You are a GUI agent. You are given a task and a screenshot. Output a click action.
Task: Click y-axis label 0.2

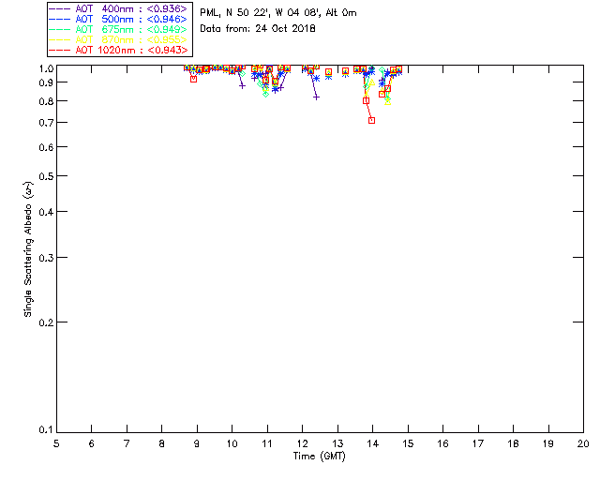46,322
